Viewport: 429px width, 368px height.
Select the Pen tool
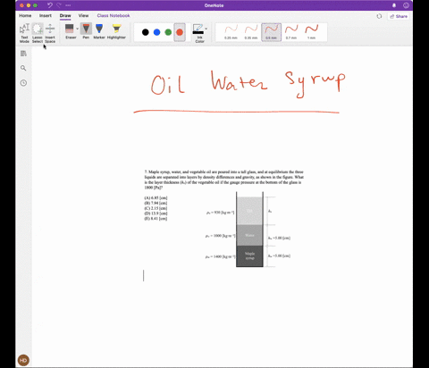[x=86, y=31]
